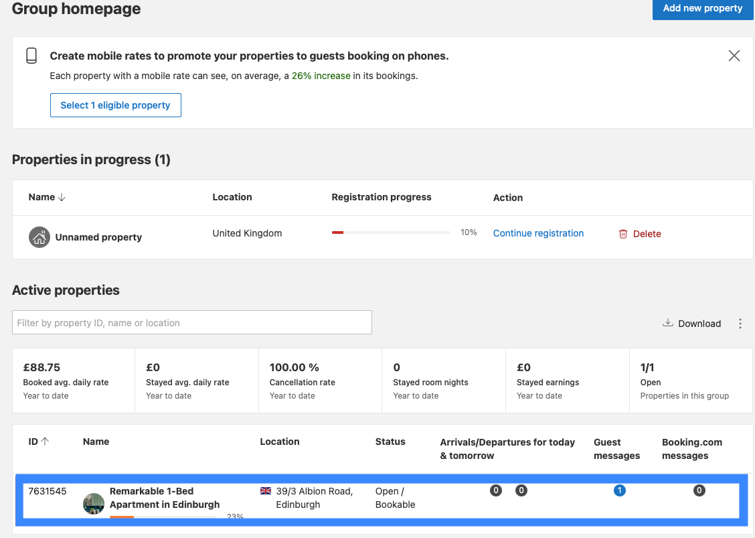Open the three-dot options menu near Download
The image size is (755, 538).
click(740, 323)
